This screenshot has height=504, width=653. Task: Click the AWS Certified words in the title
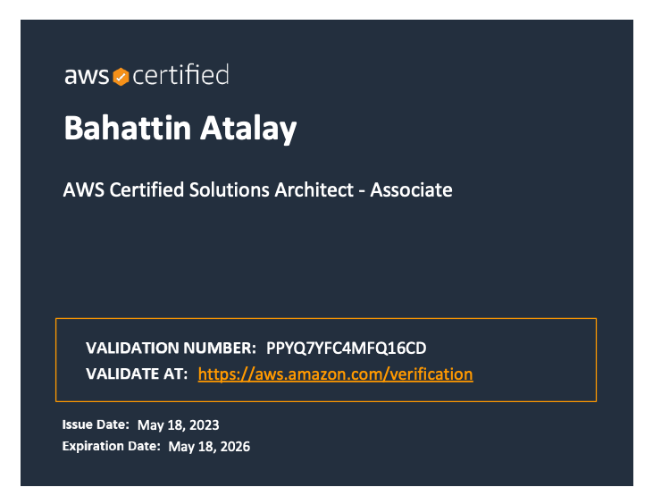(x=123, y=190)
